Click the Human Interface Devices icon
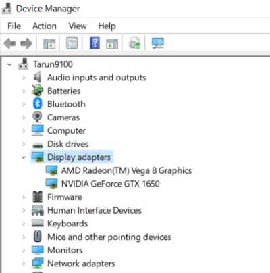The image size is (270, 273). 38,210
